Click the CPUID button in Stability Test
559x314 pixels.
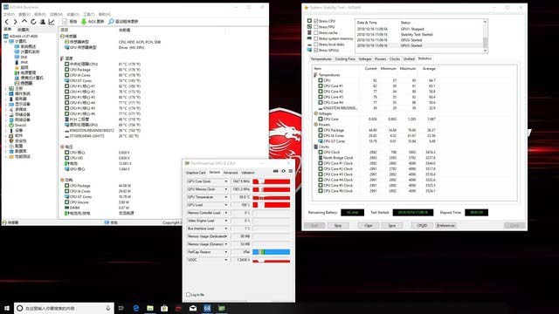tap(422, 226)
